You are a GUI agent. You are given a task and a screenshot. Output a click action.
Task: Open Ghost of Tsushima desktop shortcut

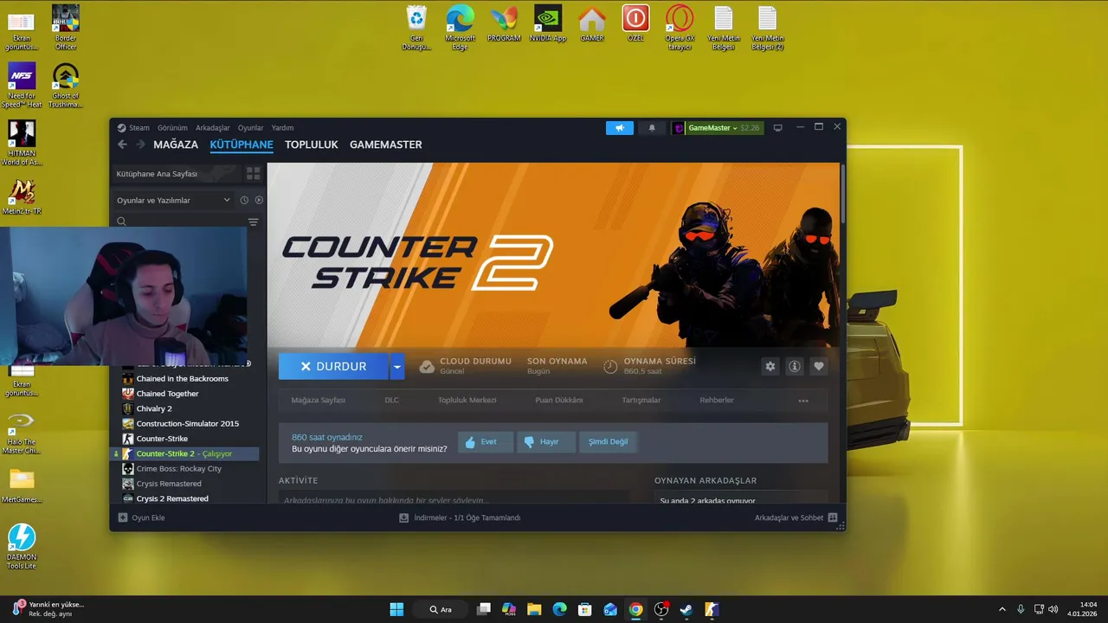point(66,85)
